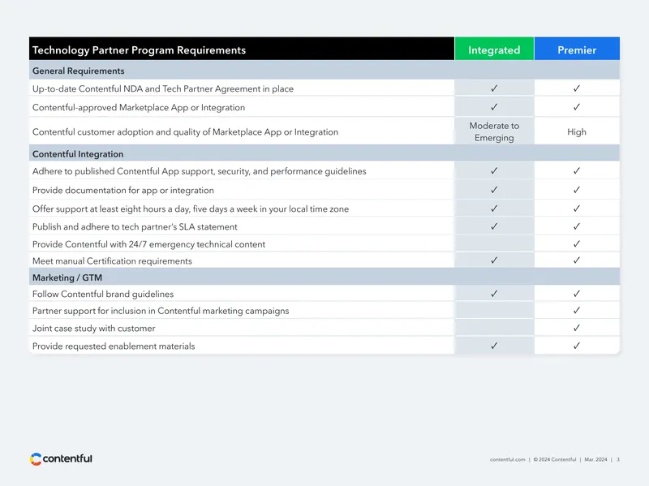Image resolution: width=649 pixels, height=486 pixels.
Task: Select the Technology Partner Program Requirements title
Action: [139, 50]
